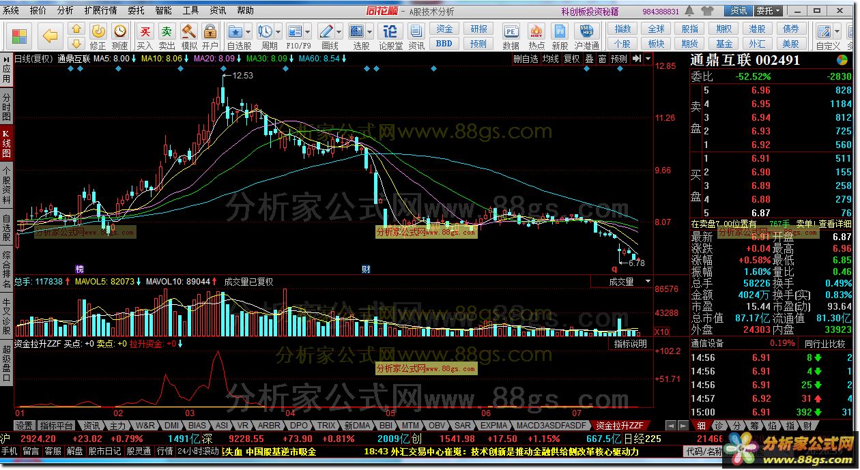Open the 扩展行情 menu

(x=100, y=11)
